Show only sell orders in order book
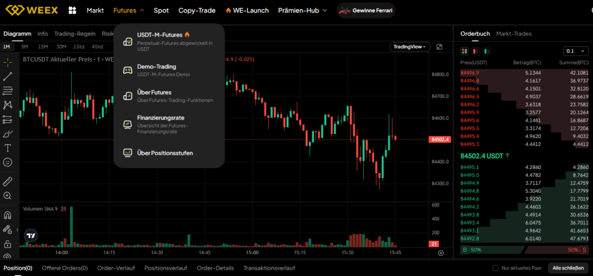The height and width of the screenshot is (276, 593). 475,51
